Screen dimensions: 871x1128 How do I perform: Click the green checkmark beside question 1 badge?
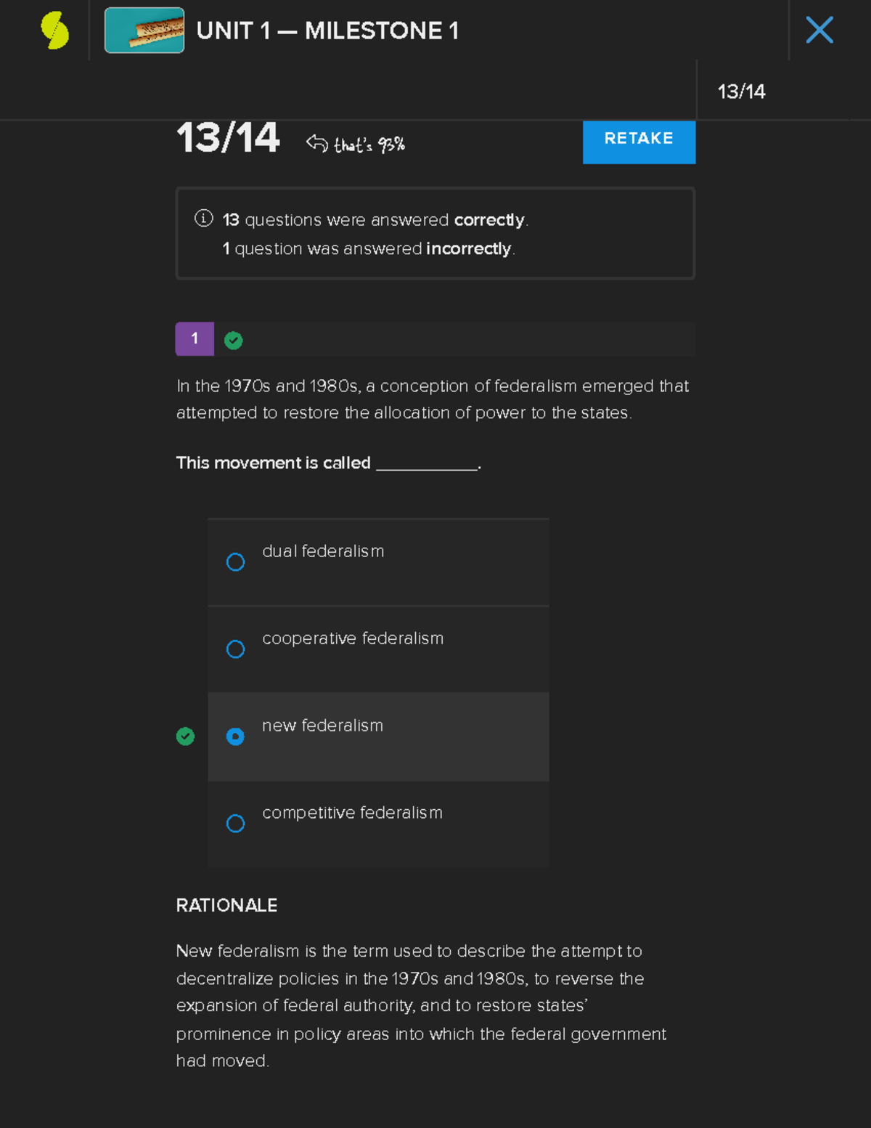(x=233, y=340)
